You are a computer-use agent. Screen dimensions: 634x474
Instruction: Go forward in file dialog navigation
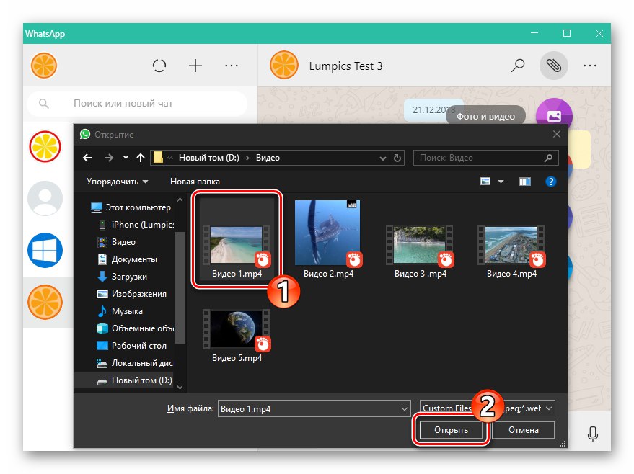pyautogui.click(x=108, y=158)
